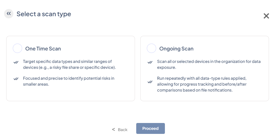The image size is (274, 137).
Task: Close the scan type dialog
Action: click(x=266, y=16)
